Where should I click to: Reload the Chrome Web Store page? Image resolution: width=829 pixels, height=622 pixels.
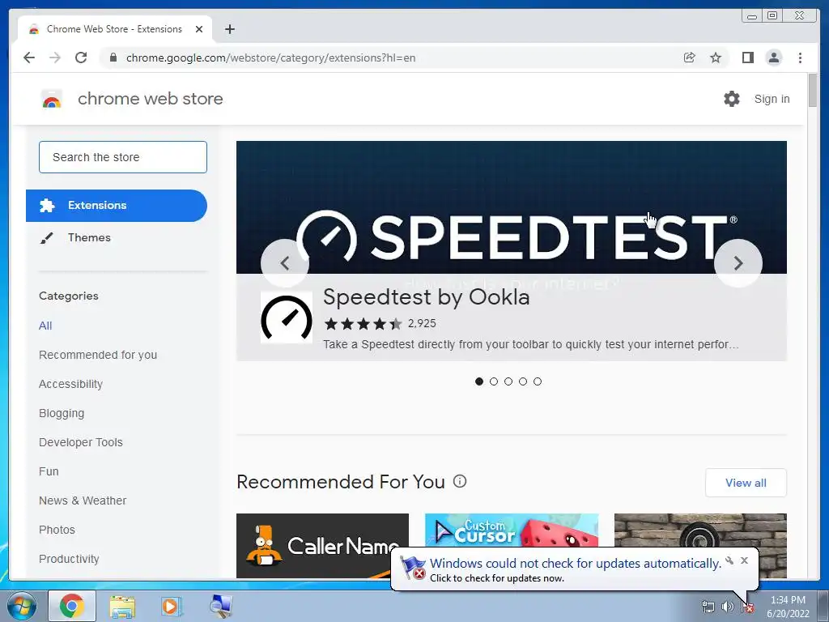click(x=81, y=58)
